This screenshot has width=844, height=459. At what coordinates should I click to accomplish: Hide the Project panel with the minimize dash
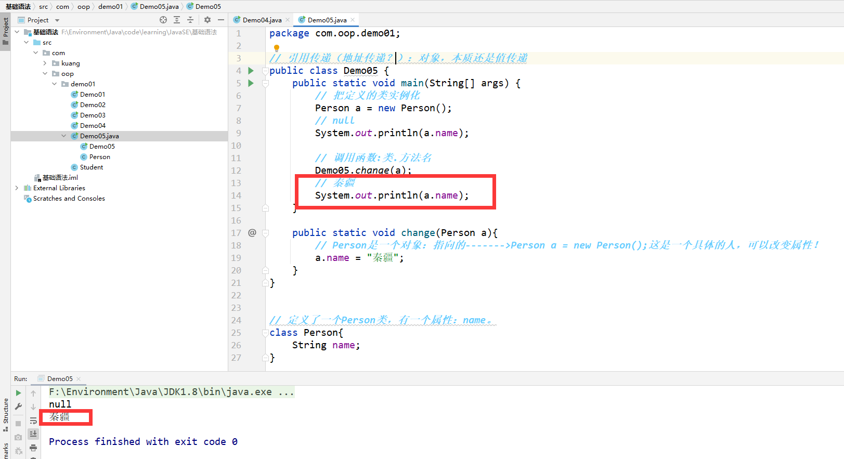(221, 20)
